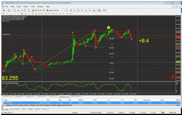This screenshot has height=115, width=182.
Task: Zoom out on the chart
Action: (x=82, y=10)
